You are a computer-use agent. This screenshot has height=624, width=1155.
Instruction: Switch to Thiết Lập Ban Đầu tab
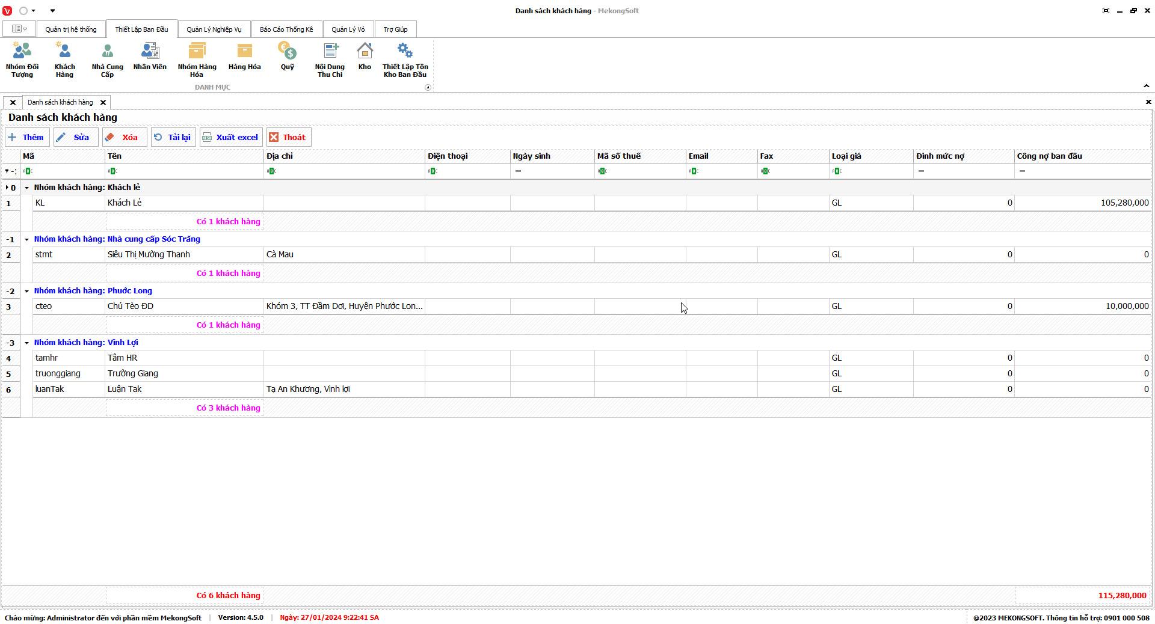pos(141,29)
